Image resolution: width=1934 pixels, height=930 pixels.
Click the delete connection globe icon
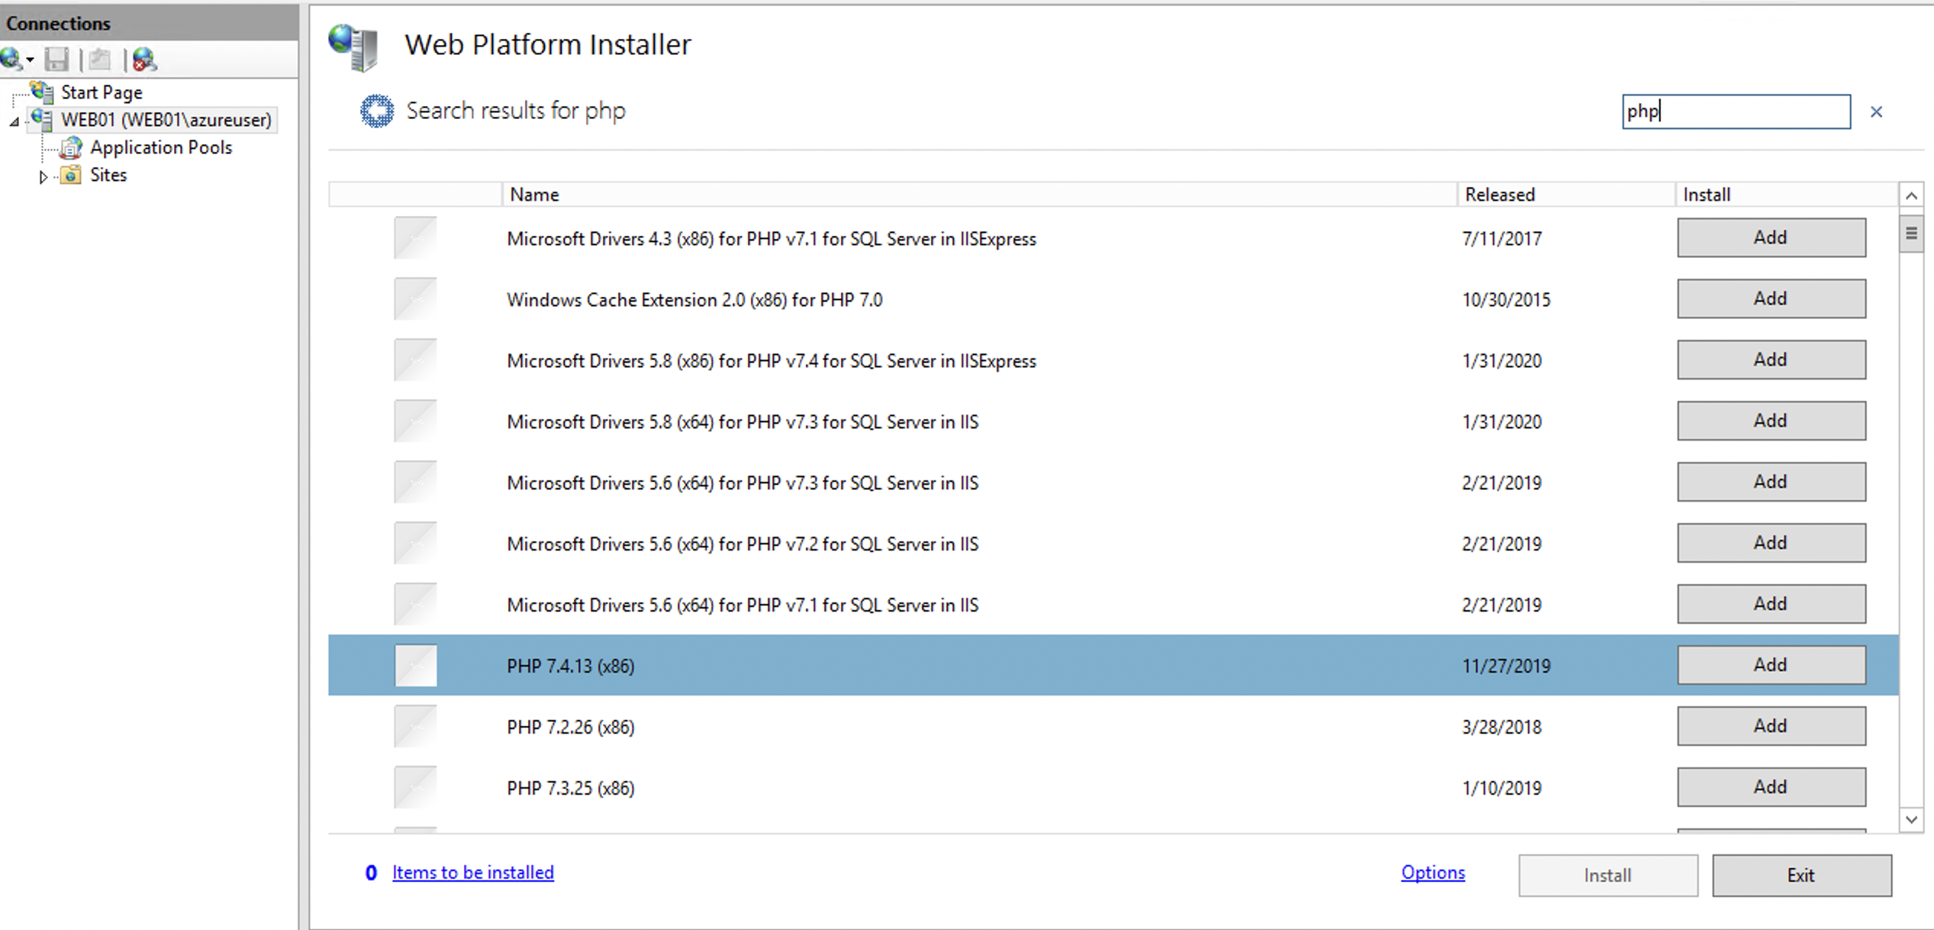pos(144,60)
